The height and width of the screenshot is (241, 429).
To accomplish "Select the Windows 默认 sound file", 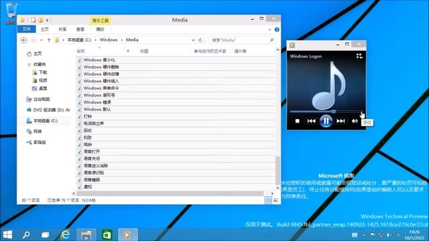I will [x=94, y=109].
